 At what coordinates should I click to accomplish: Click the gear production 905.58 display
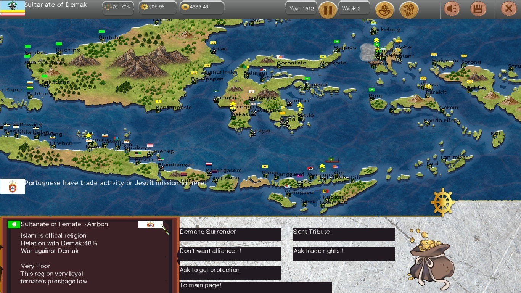(158, 8)
